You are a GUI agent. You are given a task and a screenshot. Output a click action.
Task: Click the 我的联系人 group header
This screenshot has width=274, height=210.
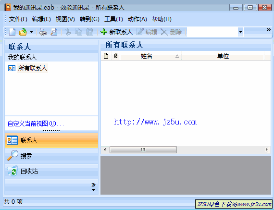[51, 57]
